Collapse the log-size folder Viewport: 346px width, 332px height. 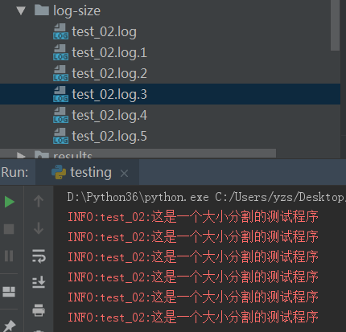[21, 10]
